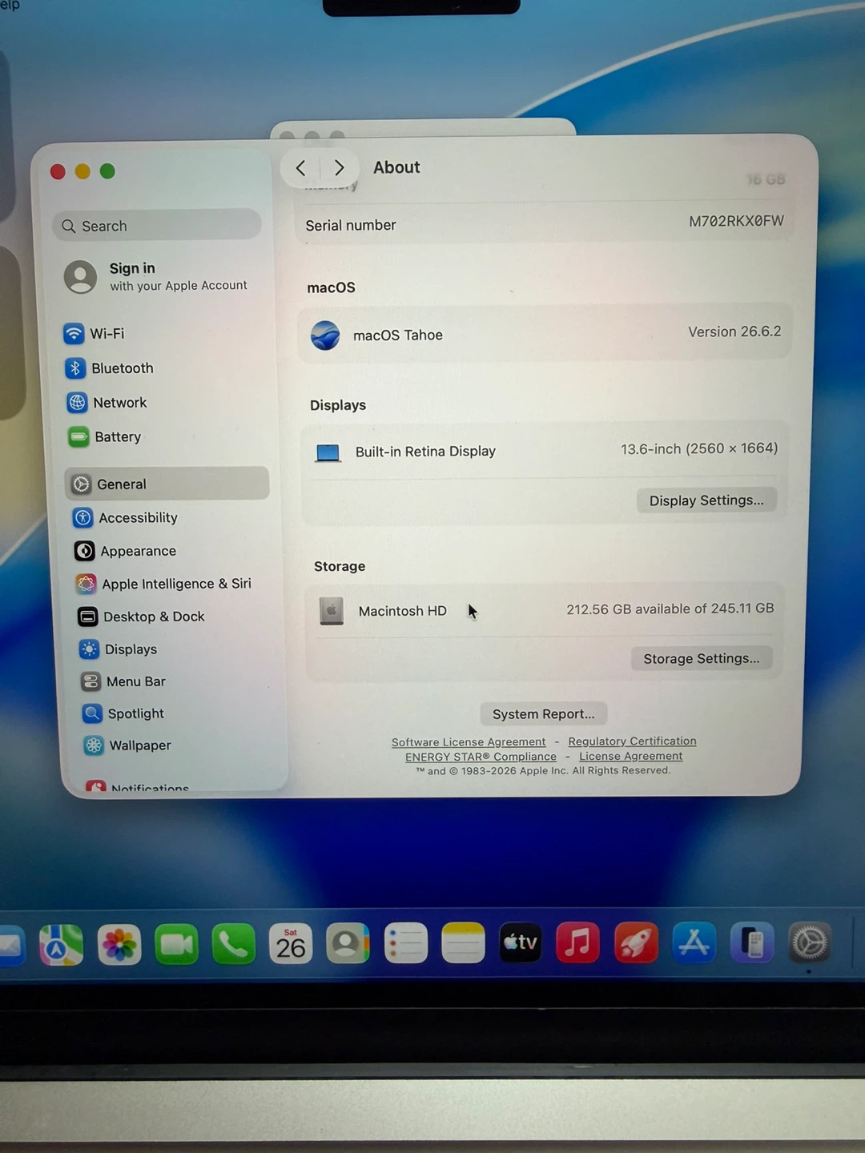Open the License Agreement link
The image size is (865, 1153).
pos(631,756)
